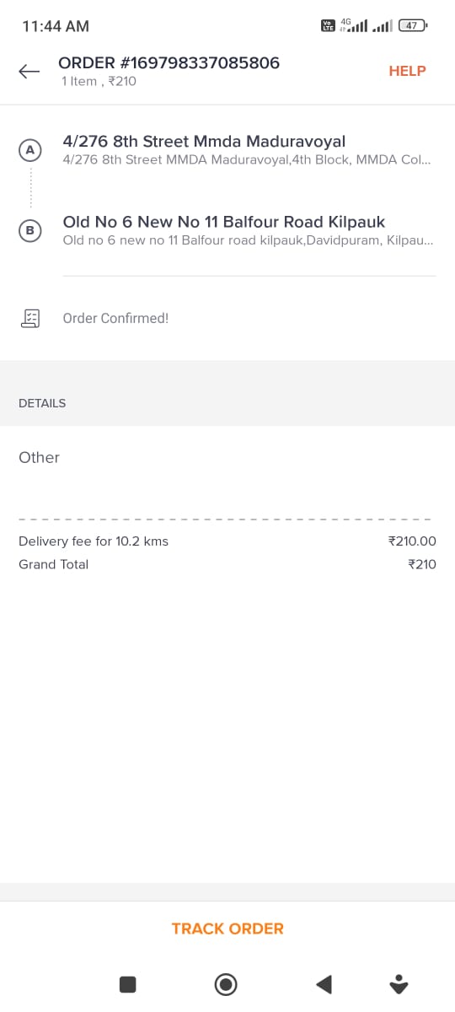Tap the VoLTE status icon
The height and width of the screenshot is (1012, 455).
tap(329, 26)
